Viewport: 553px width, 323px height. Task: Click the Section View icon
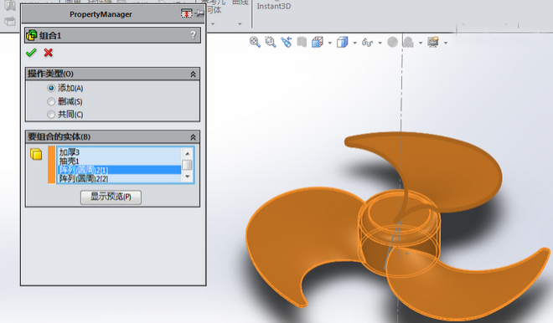click(302, 43)
